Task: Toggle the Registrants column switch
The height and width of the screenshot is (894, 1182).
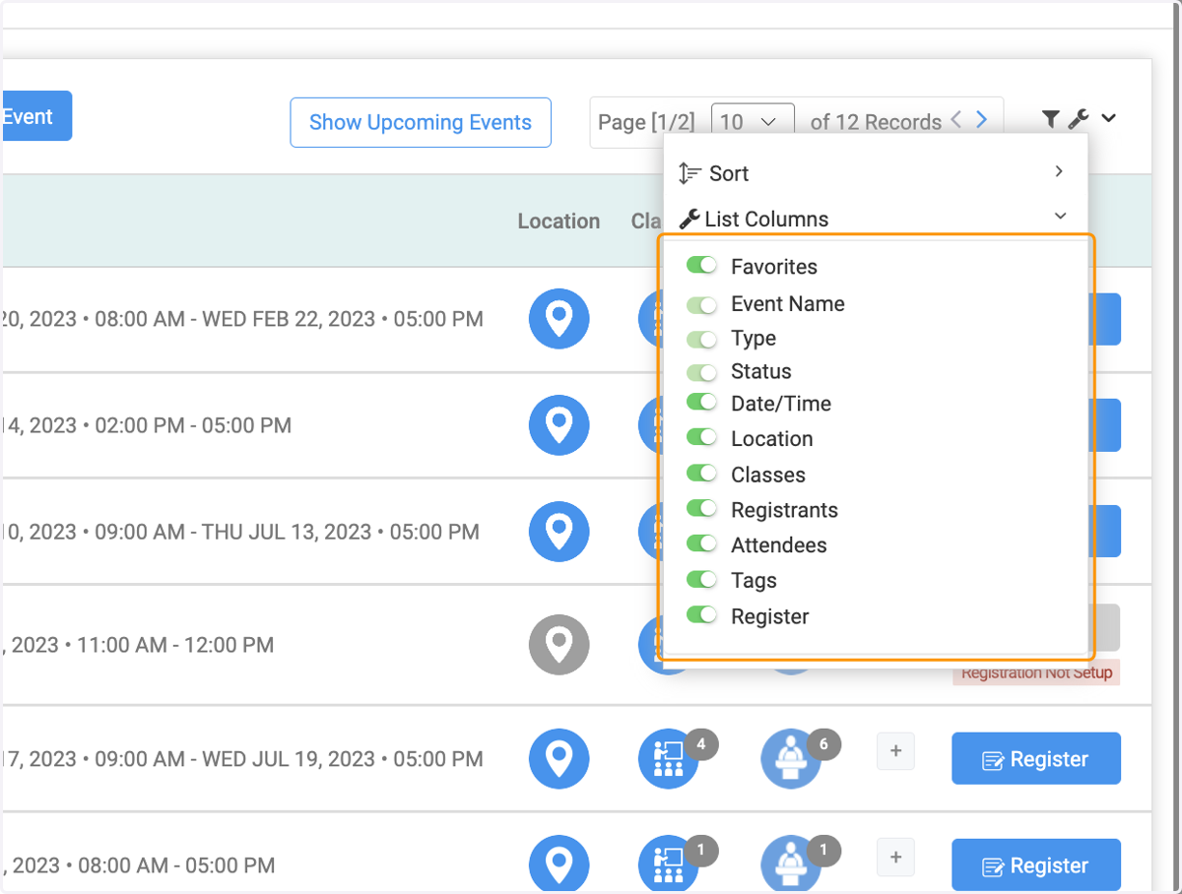Action: [x=702, y=508]
